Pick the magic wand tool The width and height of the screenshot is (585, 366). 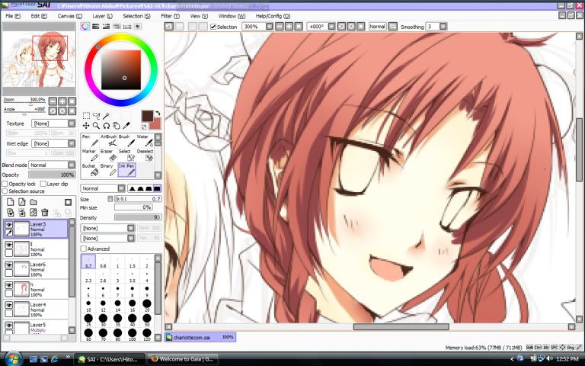[106, 116]
